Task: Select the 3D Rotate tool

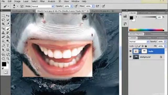Action: pos(3,55)
